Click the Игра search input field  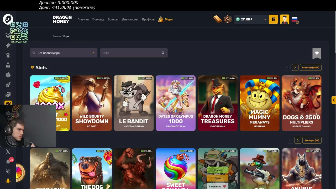[x=134, y=53]
